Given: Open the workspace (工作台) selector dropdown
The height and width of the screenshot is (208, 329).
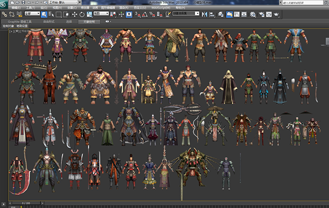Looking at the screenshot, I should 63,3.
